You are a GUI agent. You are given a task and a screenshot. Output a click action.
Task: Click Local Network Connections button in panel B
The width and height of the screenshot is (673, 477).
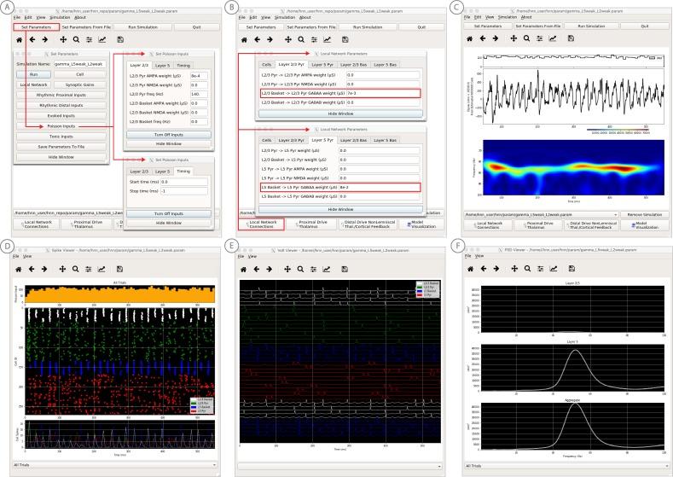click(261, 224)
